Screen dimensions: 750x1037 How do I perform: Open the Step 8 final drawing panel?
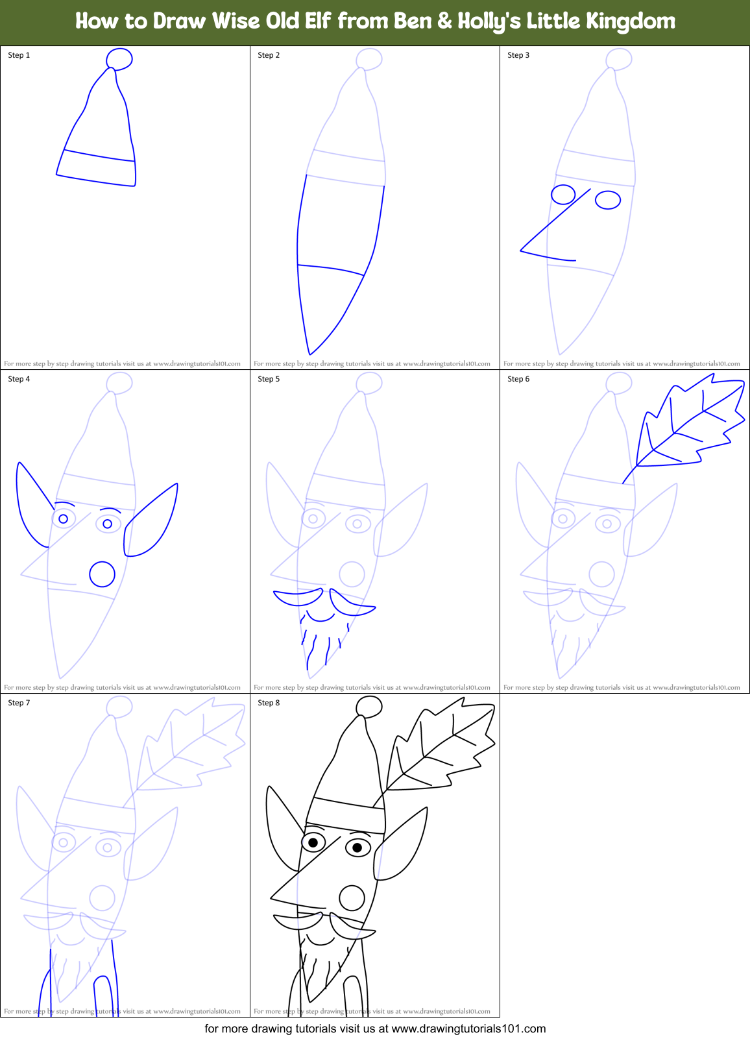pyautogui.click(x=375, y=855)
